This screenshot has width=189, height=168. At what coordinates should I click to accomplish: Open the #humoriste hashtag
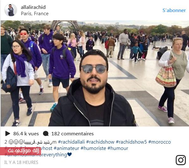pyautogui.click(x=93, y=148)
